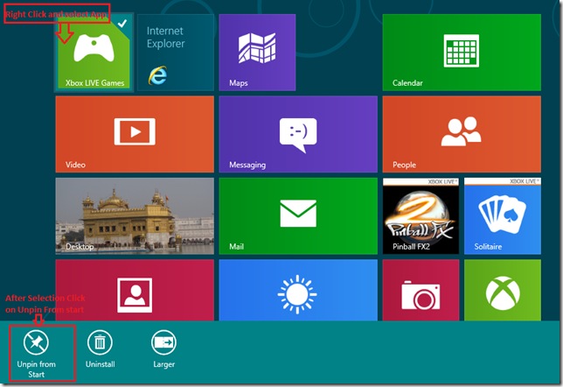Open the Maps tile

point(257,53)
